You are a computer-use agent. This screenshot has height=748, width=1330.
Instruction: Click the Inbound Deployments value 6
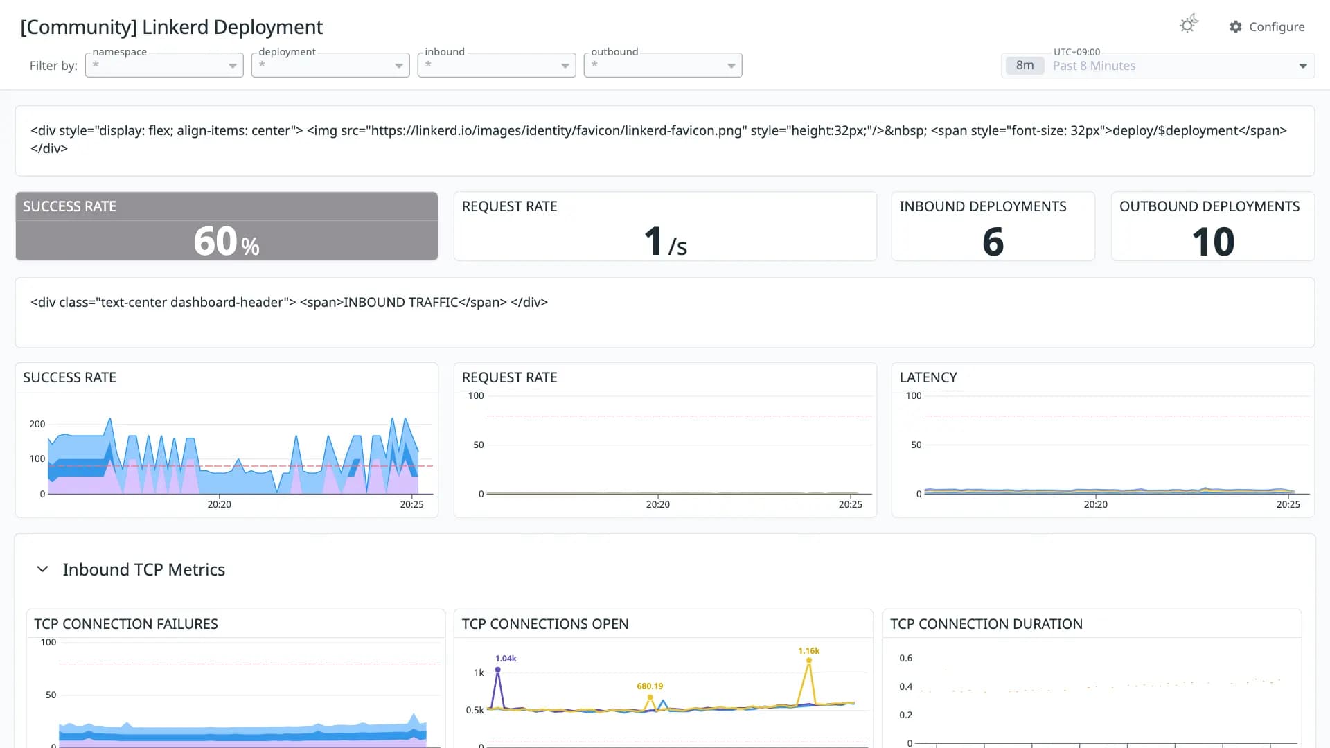coord(993,242)
